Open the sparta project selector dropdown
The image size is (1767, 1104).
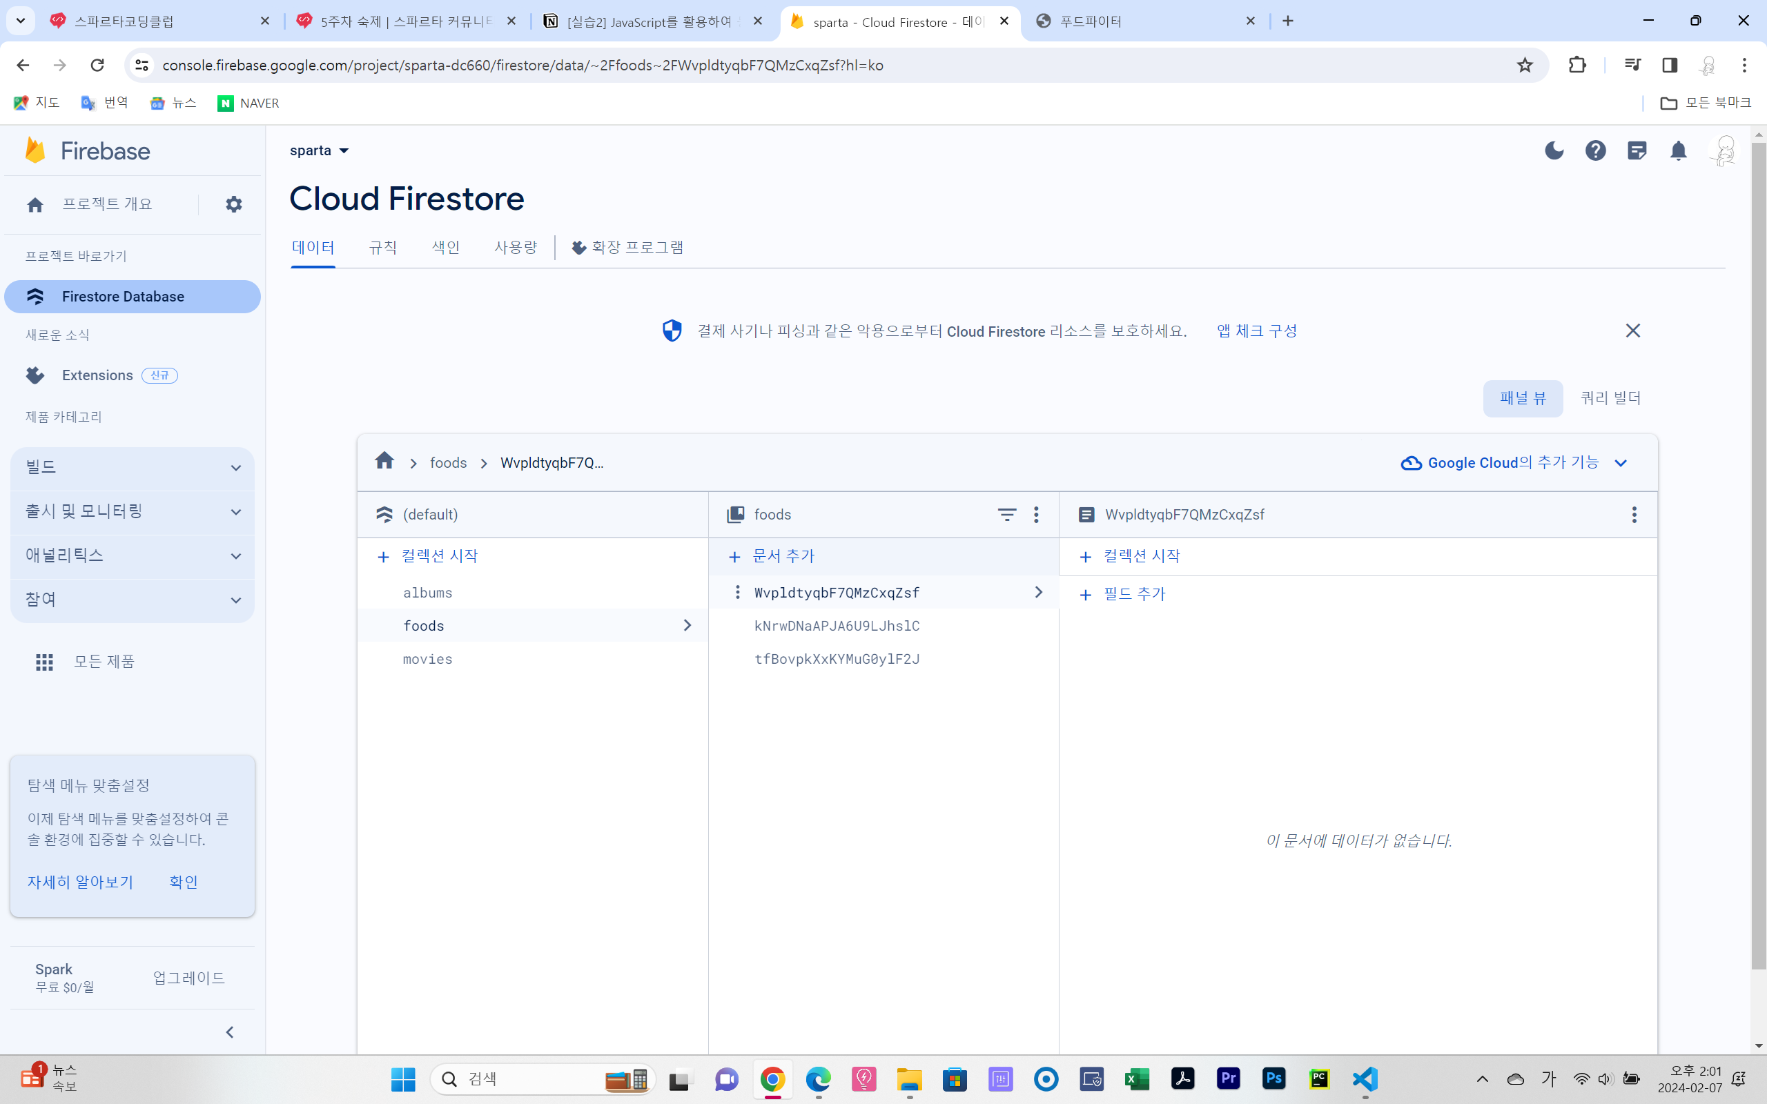[x=320, y=150]
